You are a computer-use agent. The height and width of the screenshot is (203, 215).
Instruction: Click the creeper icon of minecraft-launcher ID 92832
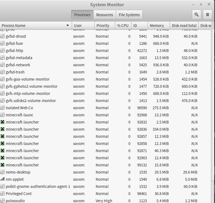click(x=2, y=122)
